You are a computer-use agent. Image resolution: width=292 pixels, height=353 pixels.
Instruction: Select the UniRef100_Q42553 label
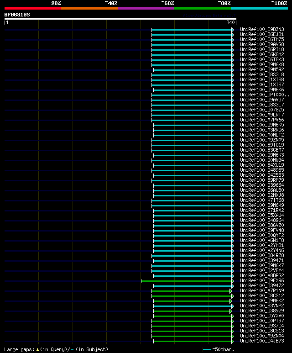pos(262,175)
